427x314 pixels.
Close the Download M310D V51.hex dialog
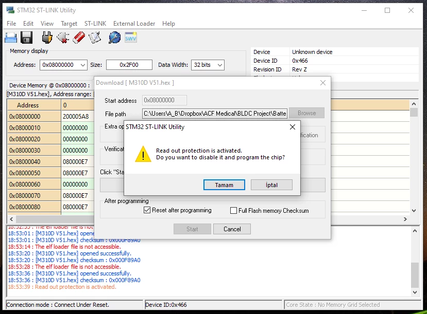coord(323,83)
